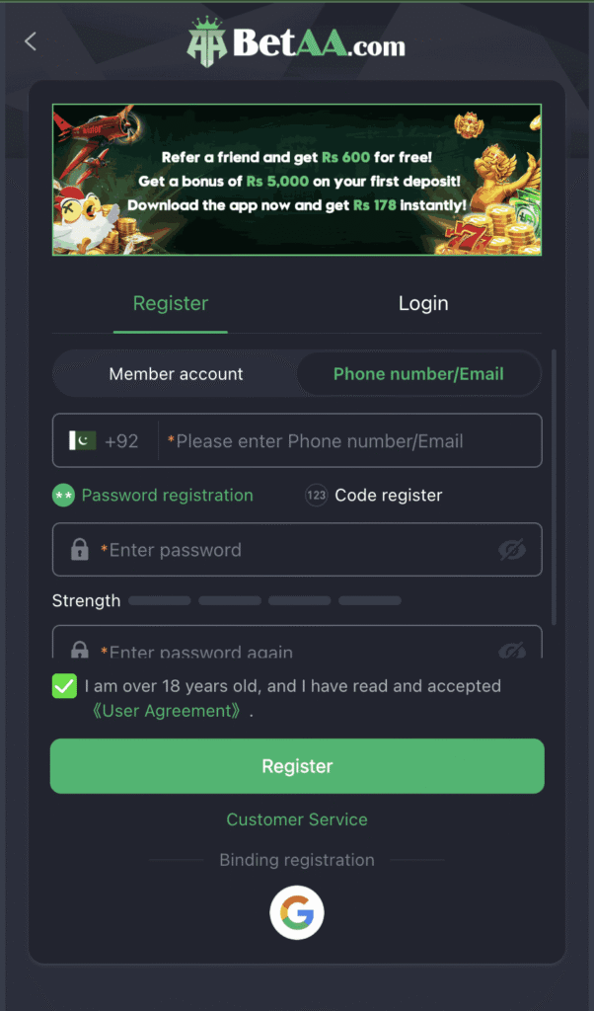Show password in Enter password again field
This screenshot has height=1011, width=594.
click(x=512, y=650)
